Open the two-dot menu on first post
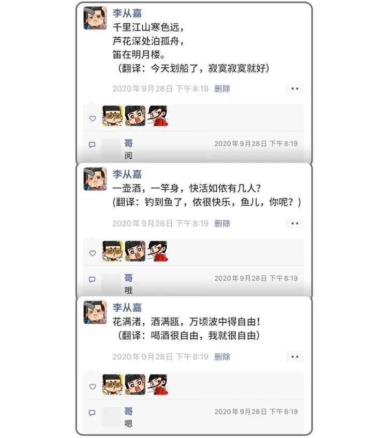This screenshot has width=388, height=438. point(295,88)
